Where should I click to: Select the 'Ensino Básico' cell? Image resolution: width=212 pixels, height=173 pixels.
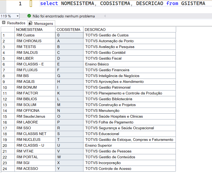130,64
